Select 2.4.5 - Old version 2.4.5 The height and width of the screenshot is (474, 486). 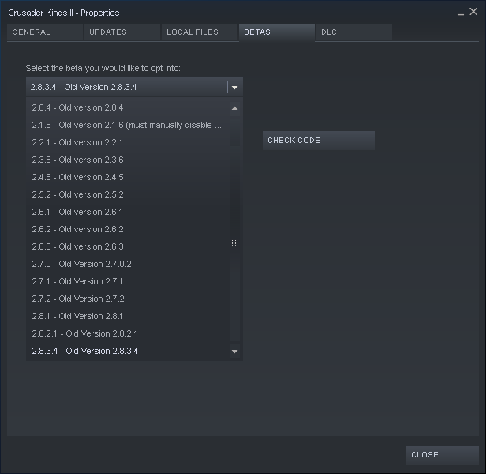(x=128, y=177)
